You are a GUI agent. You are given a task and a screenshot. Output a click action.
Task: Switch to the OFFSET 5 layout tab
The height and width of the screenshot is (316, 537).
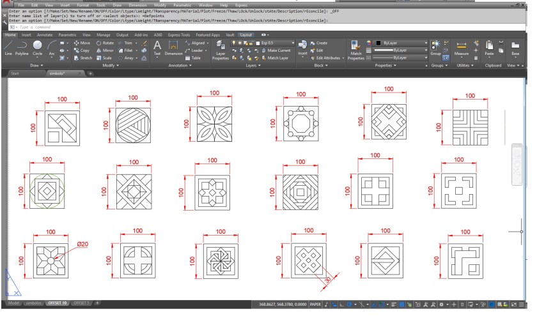point(81,303)
